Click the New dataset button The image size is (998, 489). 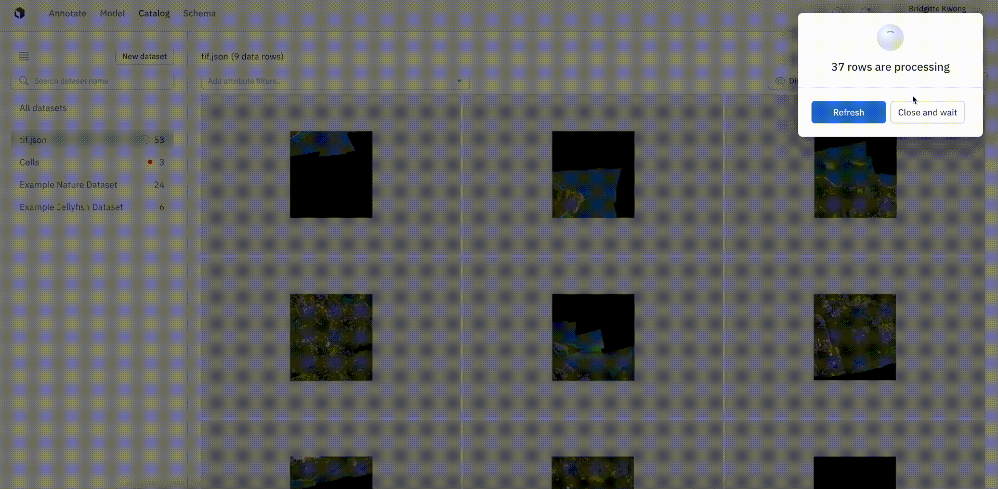[145, 56]
